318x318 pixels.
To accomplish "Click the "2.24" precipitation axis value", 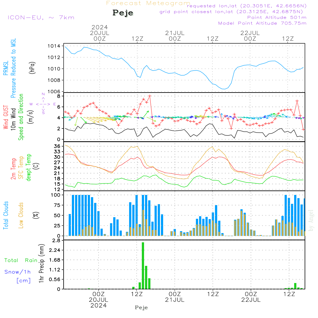I will tap(55, 250).
